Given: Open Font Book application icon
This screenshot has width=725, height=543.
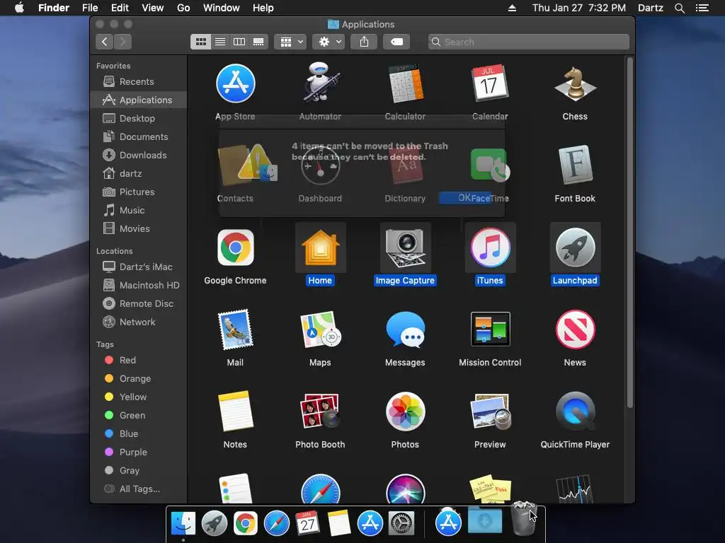Looking at the screenshot, I should tap(575, 165).
